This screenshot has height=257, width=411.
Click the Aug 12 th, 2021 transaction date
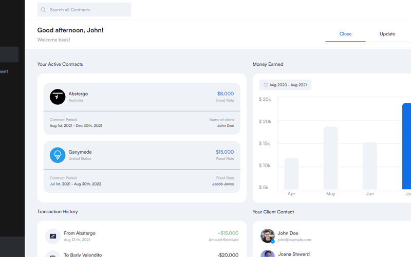(x=77, y=240)
